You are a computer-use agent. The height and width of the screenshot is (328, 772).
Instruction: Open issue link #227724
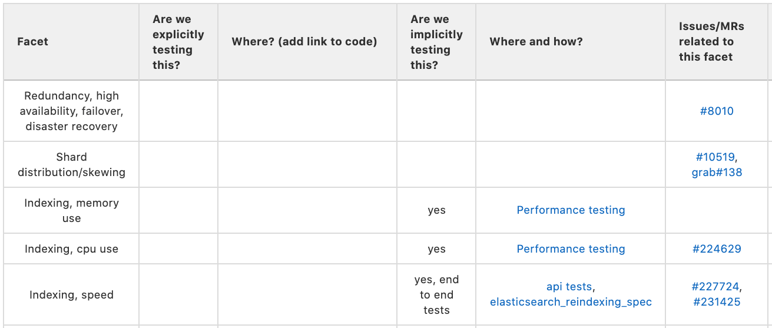coord(715,287)
